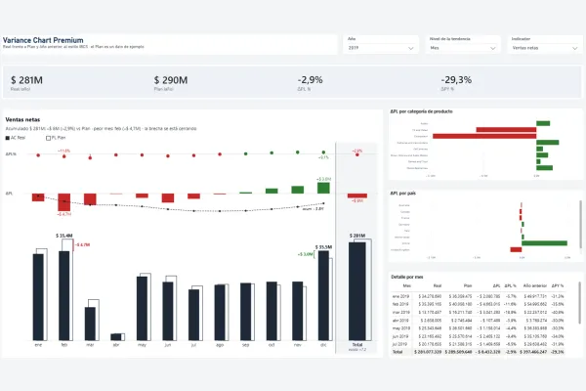Click the red ΔPL bar labeled −$ 4,7M

point(63,202)
